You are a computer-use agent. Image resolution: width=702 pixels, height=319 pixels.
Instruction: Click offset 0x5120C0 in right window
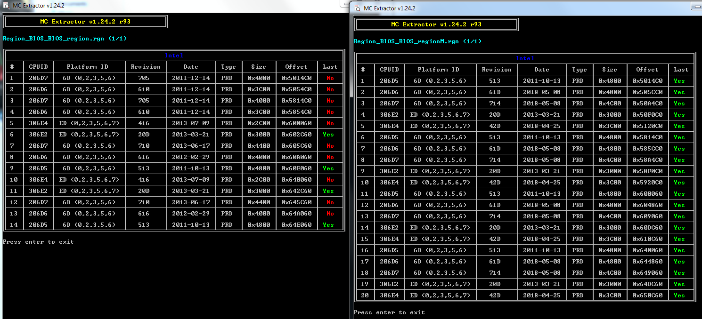pos(647,126)
